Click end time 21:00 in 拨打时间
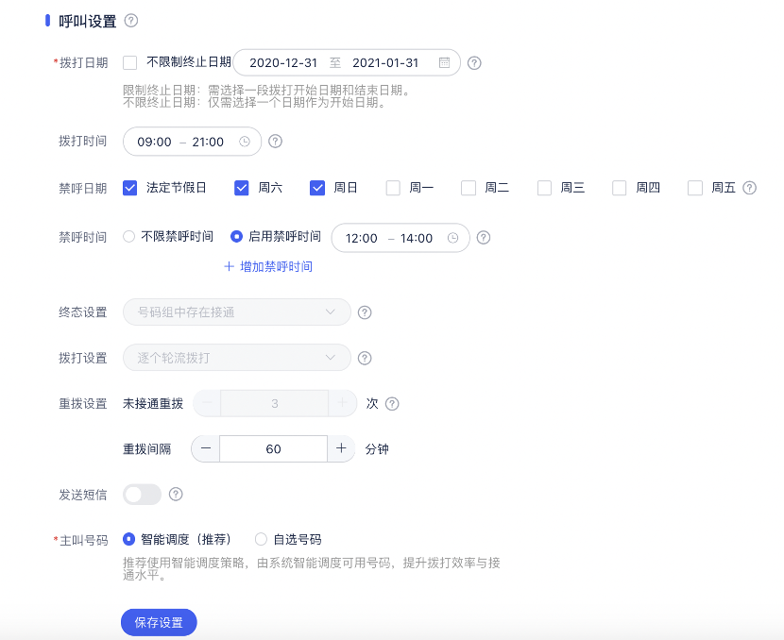 pos(208,142)
